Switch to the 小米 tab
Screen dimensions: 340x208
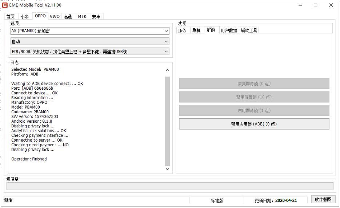click(24, 16)
